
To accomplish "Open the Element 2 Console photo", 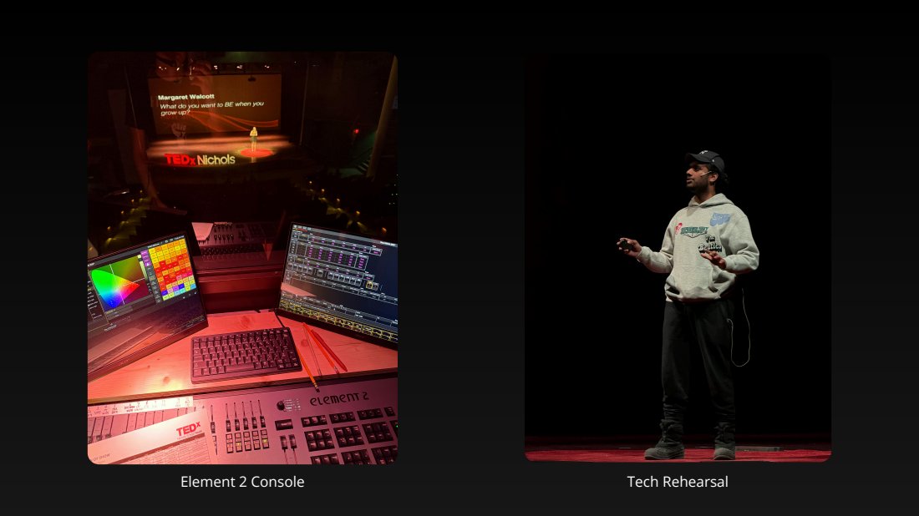I will tap(242, 258).
